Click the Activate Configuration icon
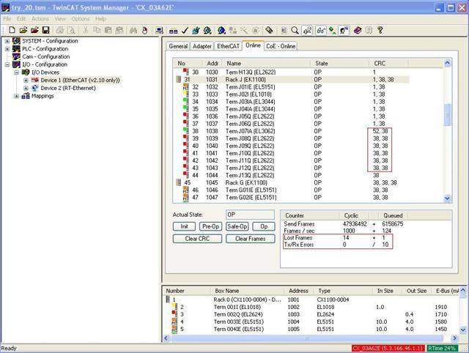This screenshot has height=353, width=469. tap(196, 30)
